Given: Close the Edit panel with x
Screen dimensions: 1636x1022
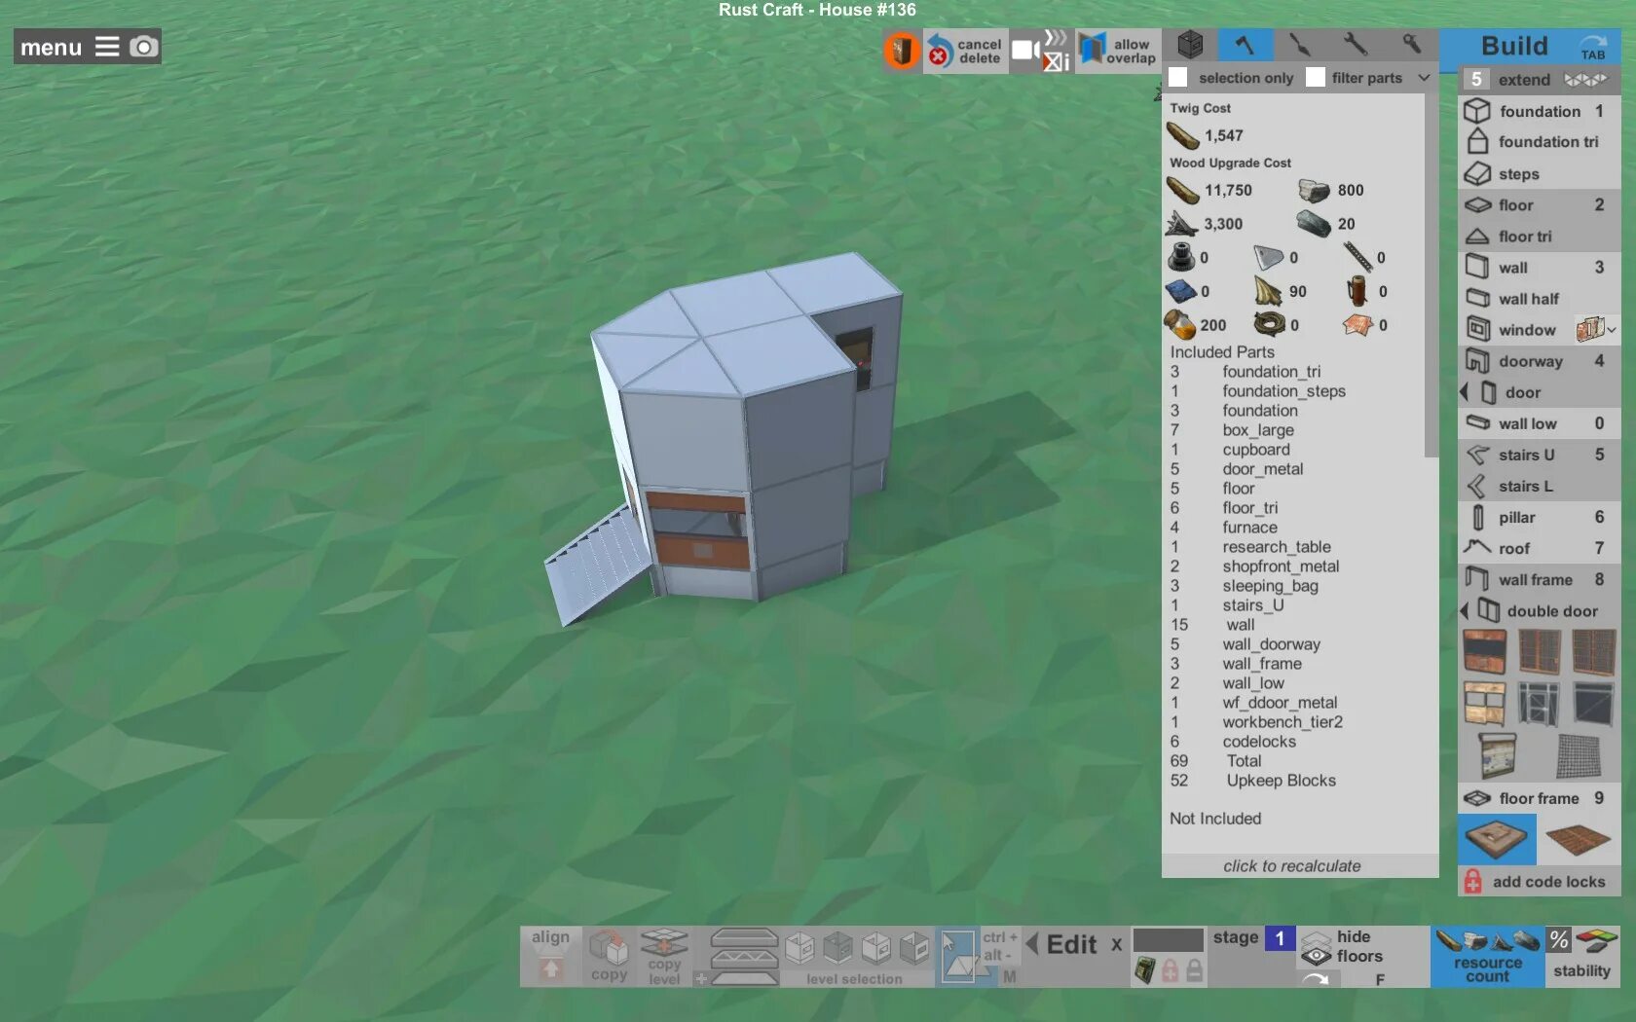Looking at the screenshot, I should 1116,944.
